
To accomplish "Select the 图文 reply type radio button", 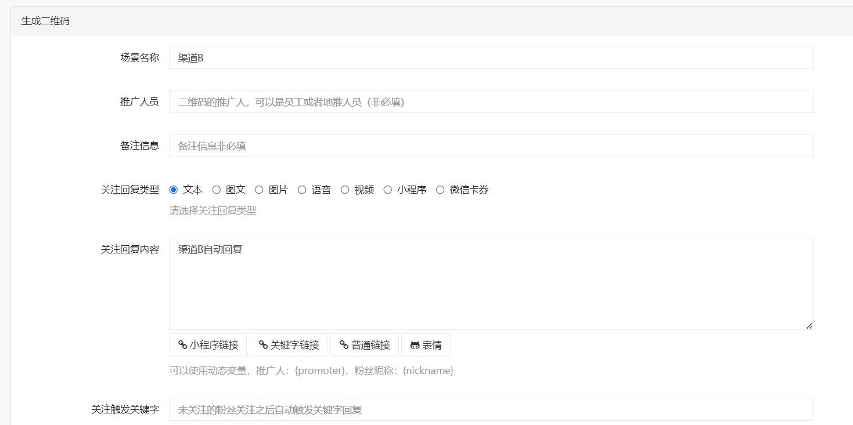I will point(217,190).
